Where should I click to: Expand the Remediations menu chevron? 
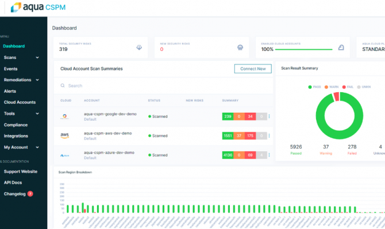coord(37,80)
